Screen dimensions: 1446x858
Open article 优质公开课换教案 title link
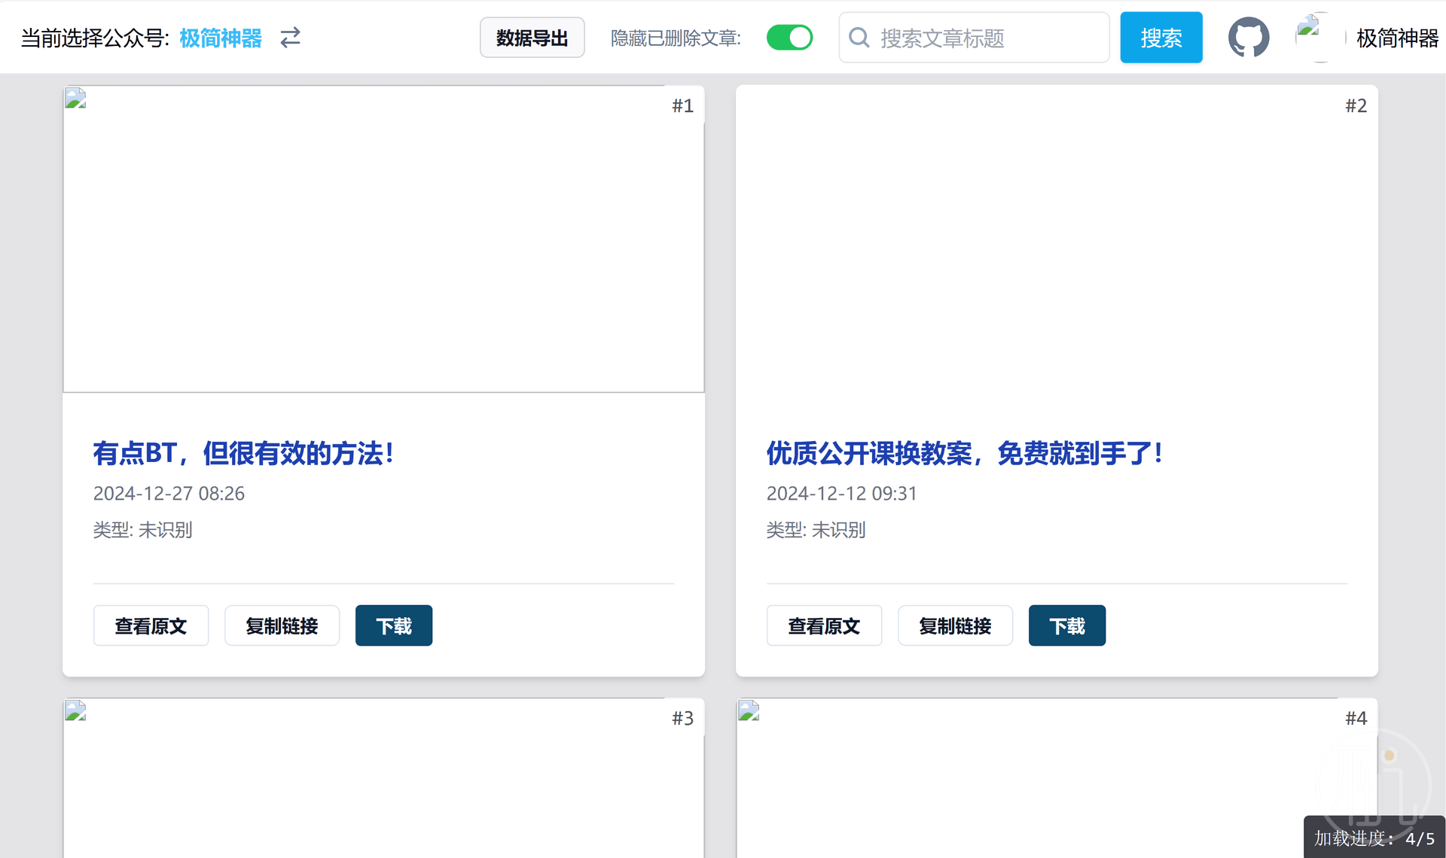964,453
